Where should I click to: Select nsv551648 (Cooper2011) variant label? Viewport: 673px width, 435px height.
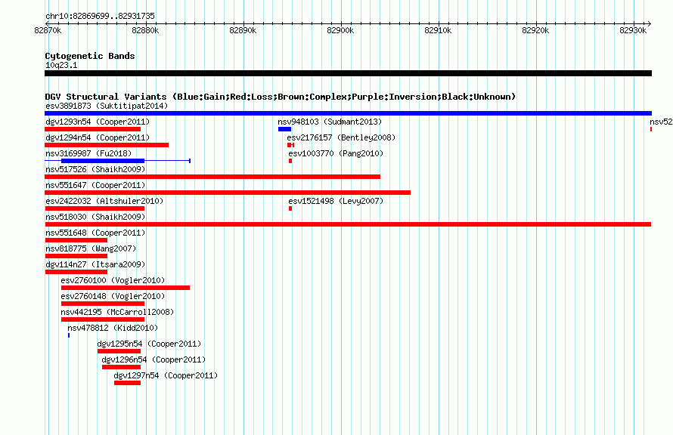(95, 233)
